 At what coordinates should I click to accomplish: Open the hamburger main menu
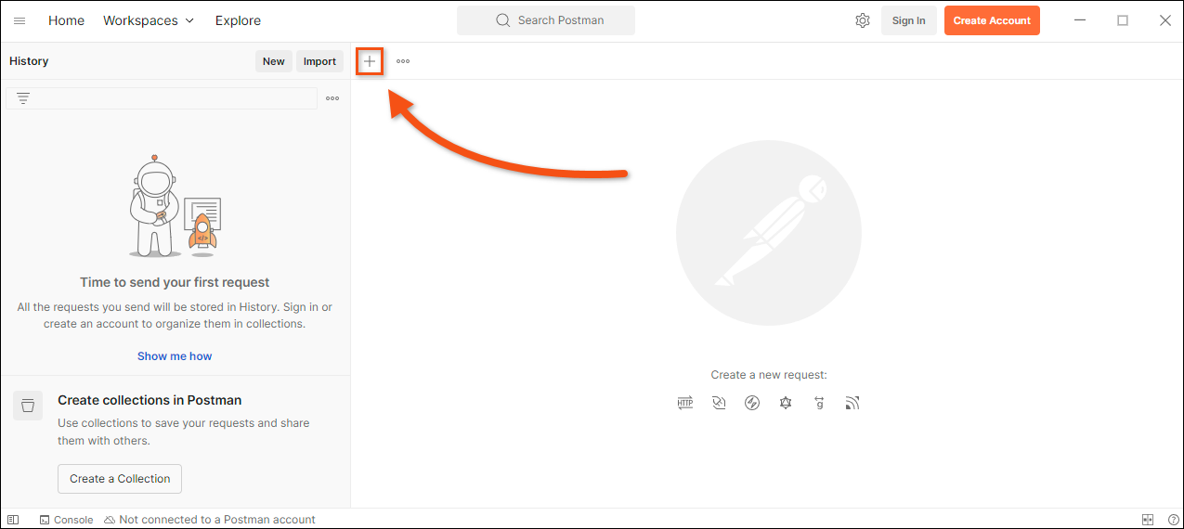pyautogui.click(x=20, y=20)
